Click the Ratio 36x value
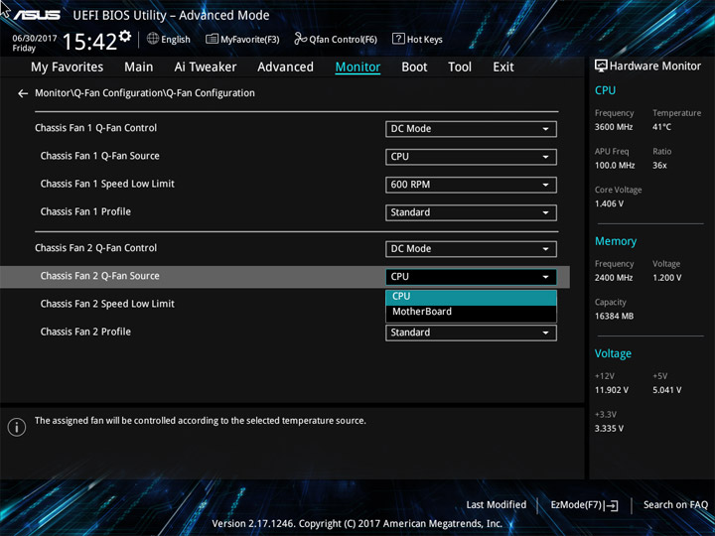The width and height of the screenshot is (715, 536). coord(659,166)
